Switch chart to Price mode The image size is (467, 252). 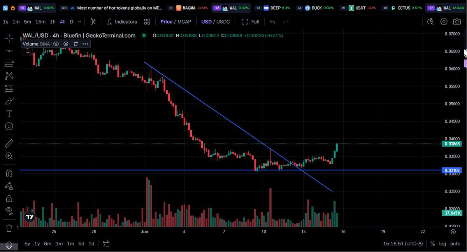click(166, 22)
